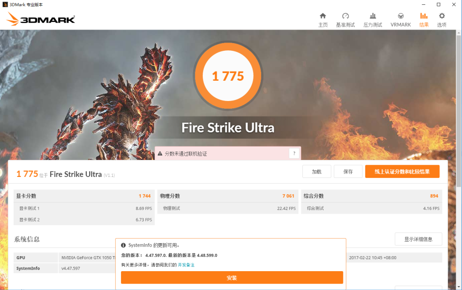This screenshot has width=462, height=290.
Task: Click the 3DMARK logo
Action: (41, 19)
